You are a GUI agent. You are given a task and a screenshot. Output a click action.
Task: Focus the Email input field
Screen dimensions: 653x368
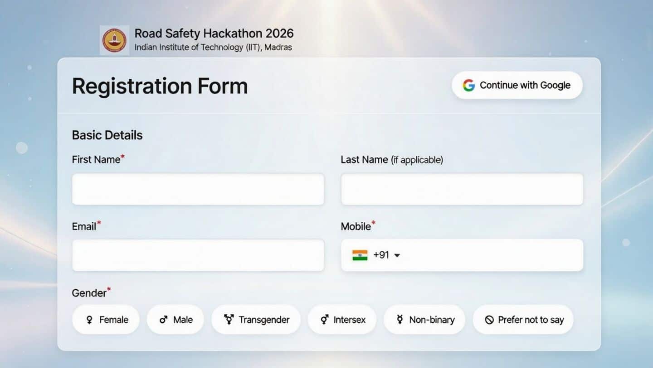point(198,255)
